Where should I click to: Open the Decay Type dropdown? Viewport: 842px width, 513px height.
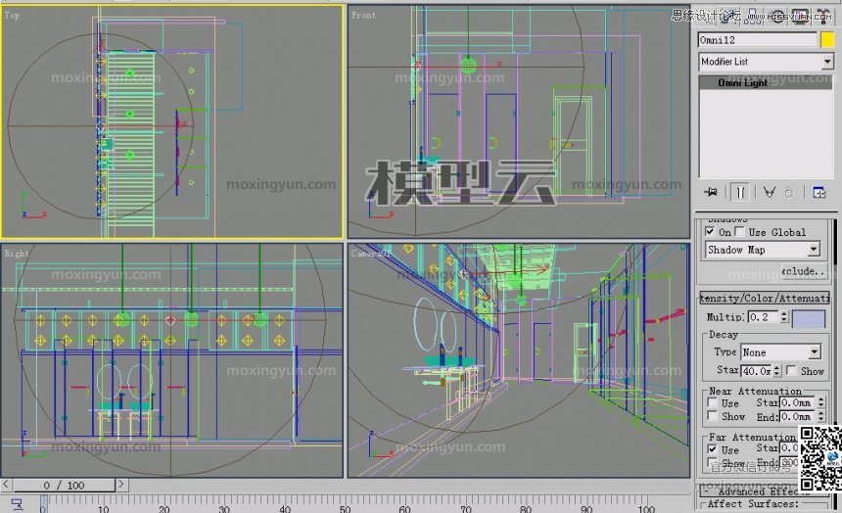coord(780,352)
